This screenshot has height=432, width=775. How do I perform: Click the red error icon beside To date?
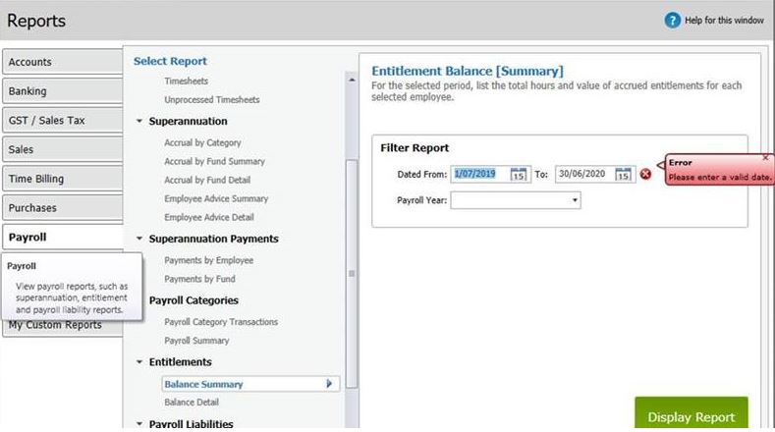[x=645, y=175]
